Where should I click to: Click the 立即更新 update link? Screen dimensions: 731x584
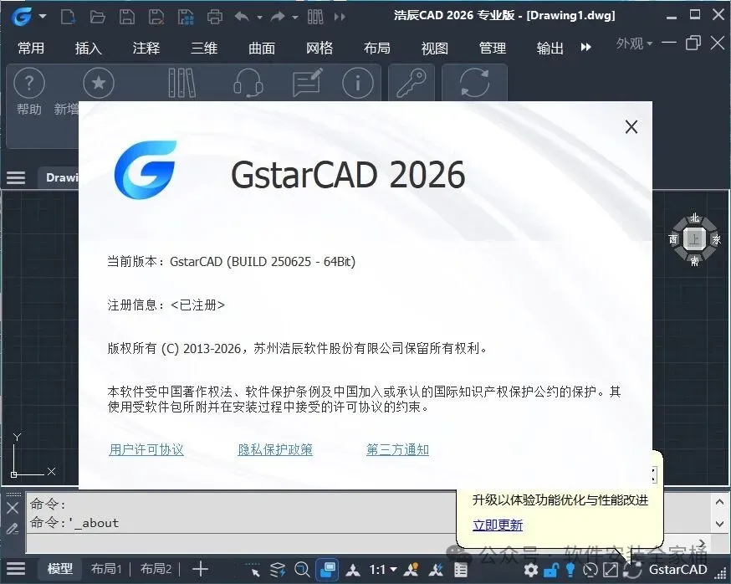click(x=498, y=525)
